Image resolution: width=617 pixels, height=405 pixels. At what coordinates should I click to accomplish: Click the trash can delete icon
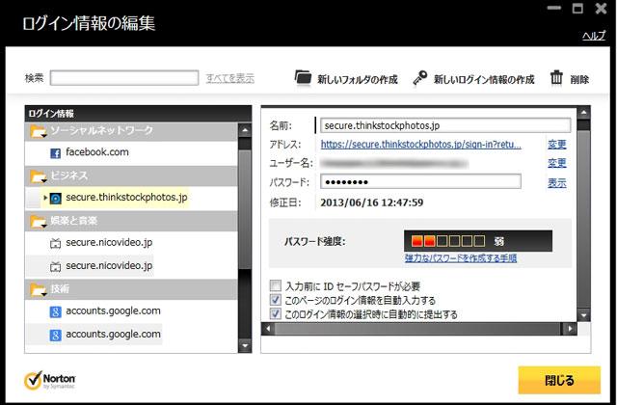point(556,77)
